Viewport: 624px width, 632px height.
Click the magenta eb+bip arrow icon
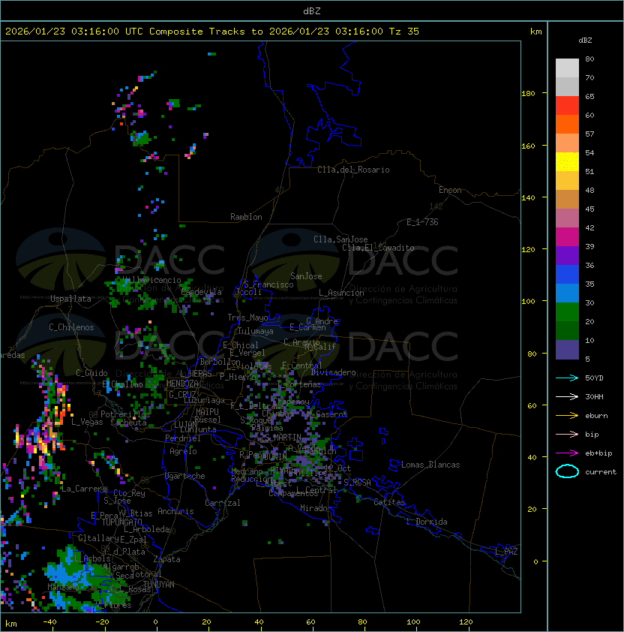[x=567, y=453]
